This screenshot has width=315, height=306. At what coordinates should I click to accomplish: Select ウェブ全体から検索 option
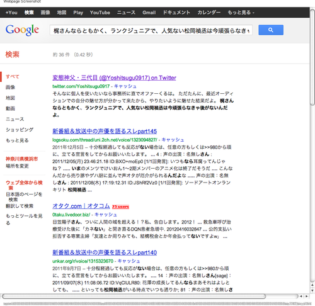click(24, 185)
